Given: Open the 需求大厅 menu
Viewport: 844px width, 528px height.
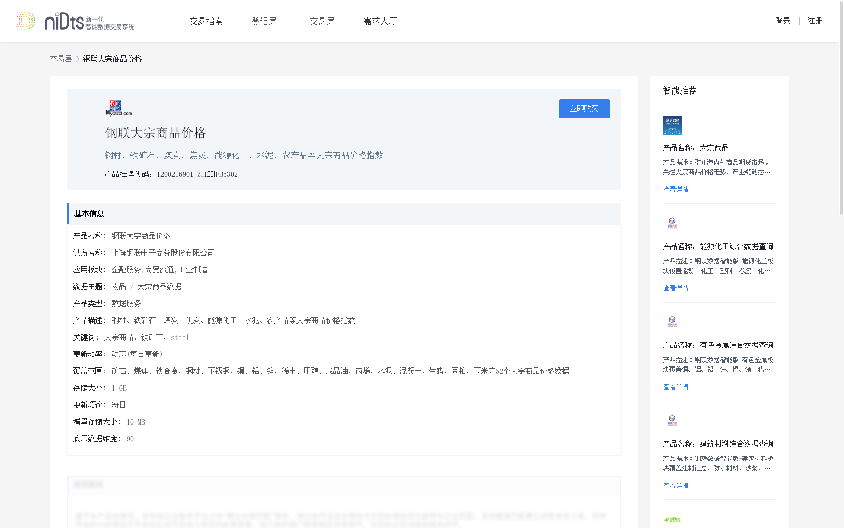Looking at the screenshot, I should (380, 21).
